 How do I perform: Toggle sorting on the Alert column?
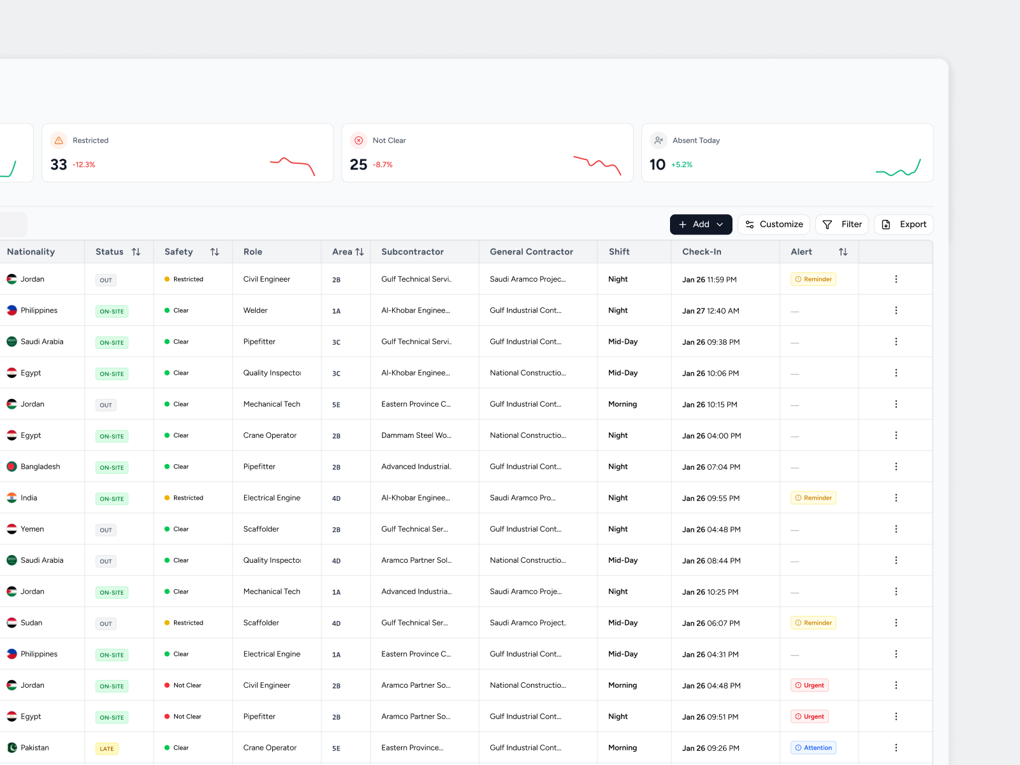[x=843, y=252]
